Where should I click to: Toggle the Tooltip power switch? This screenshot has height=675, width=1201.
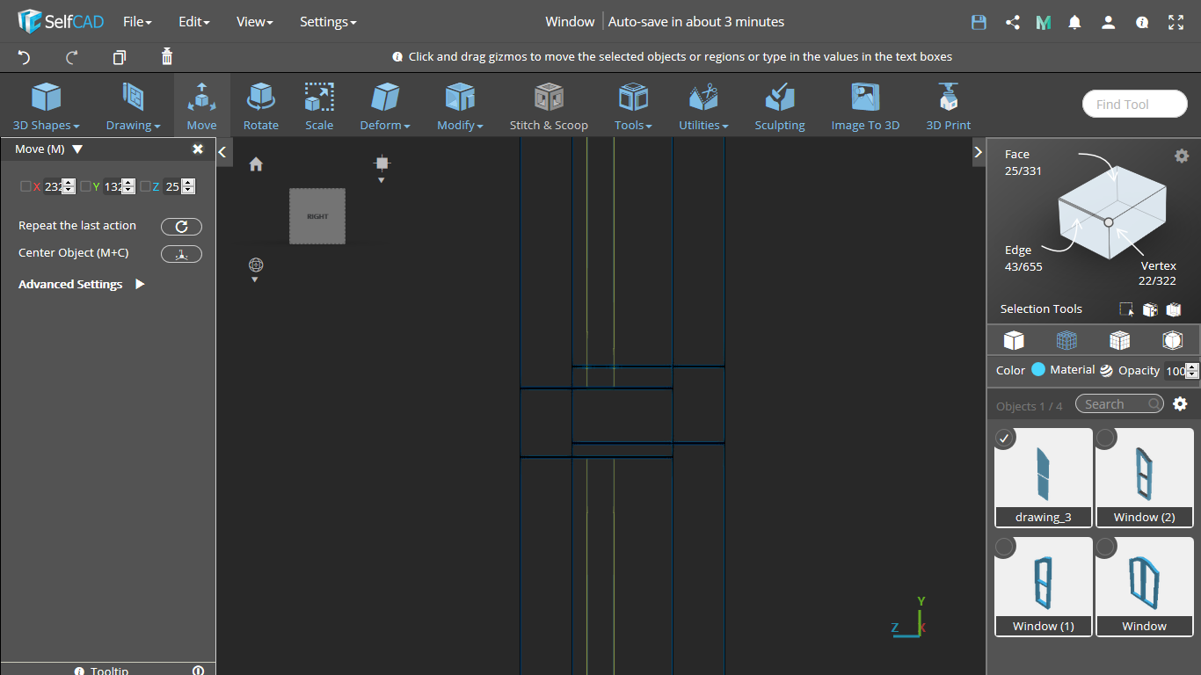point(198,671)
